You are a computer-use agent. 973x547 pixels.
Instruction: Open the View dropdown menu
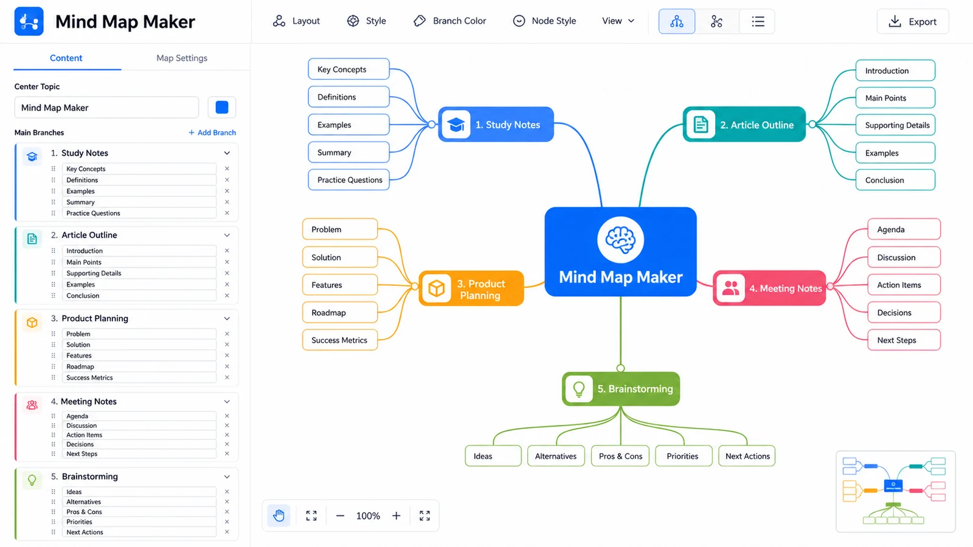click(618, 21)
